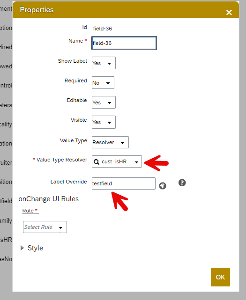
Task: Click in the Name input field
Action: pos(124,43)
